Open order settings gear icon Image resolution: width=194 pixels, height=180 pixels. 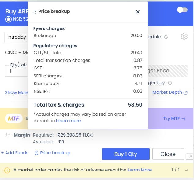pyautogui.click(x=184, y=36)
